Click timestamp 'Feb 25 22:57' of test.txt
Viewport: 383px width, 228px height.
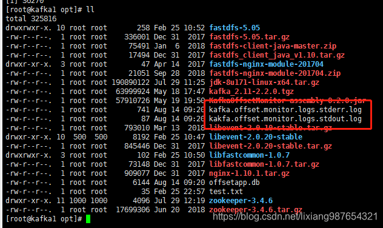click(x=179, y=192)
